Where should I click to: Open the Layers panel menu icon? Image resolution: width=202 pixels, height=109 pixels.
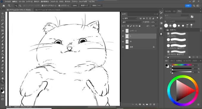pos(157,14)
